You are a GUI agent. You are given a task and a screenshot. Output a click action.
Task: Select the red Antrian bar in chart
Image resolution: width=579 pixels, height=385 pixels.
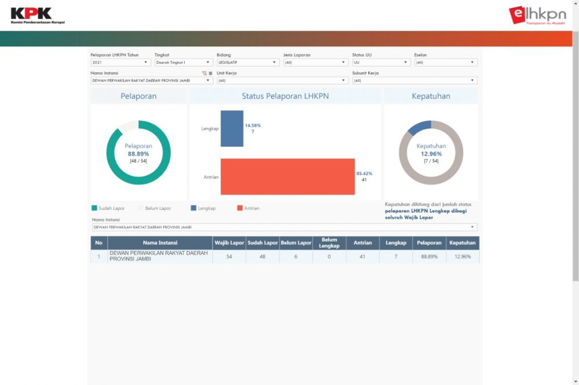287,176
